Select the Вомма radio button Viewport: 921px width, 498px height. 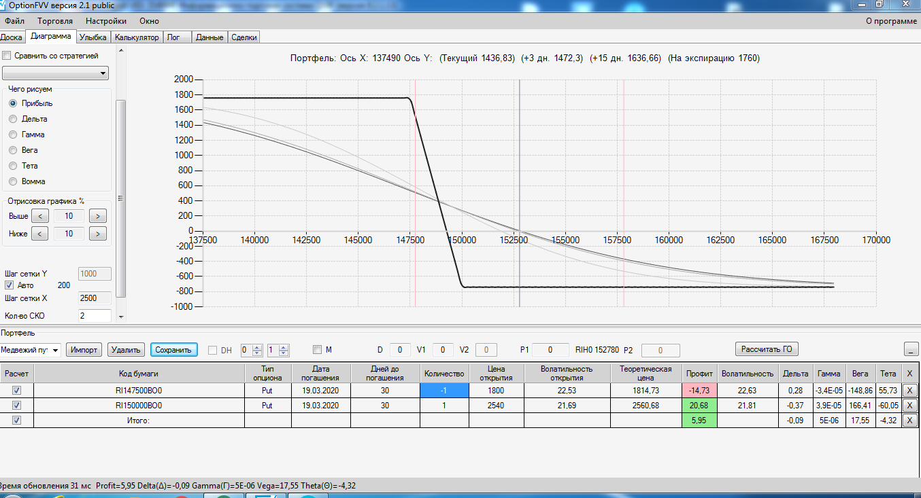13,181
